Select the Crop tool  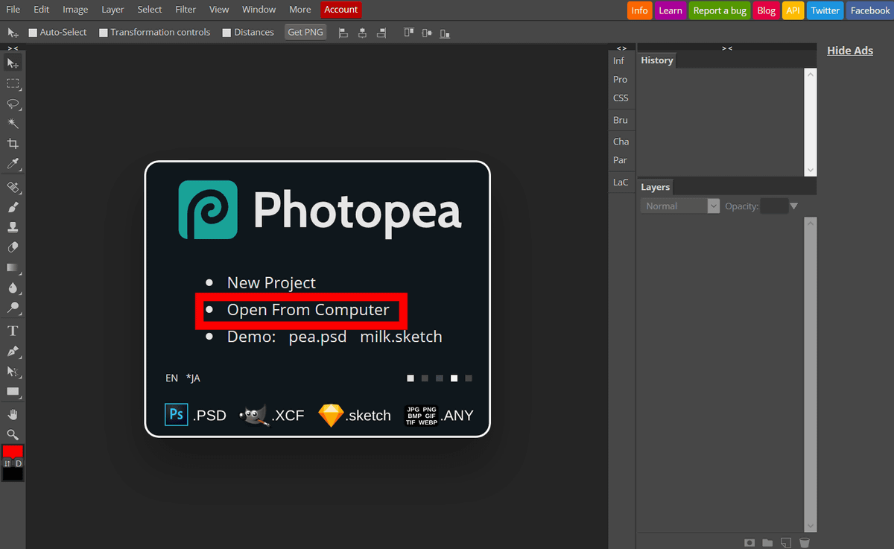click(x=13, y=144)
